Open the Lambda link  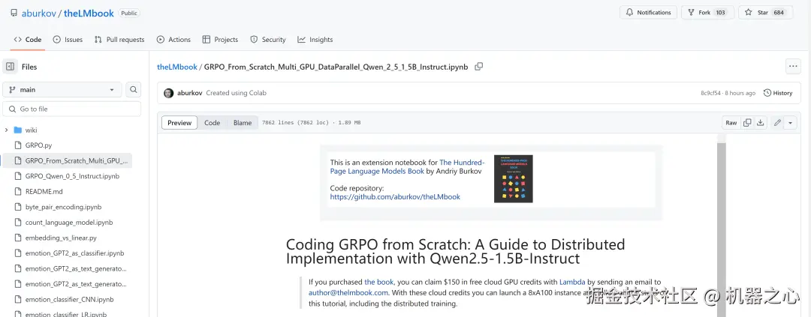pyautogui.click(x=572, y=282)
